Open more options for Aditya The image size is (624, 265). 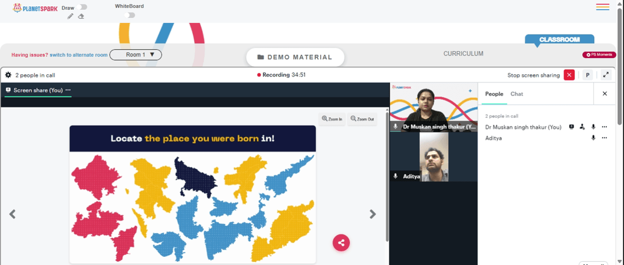[605, 138]
